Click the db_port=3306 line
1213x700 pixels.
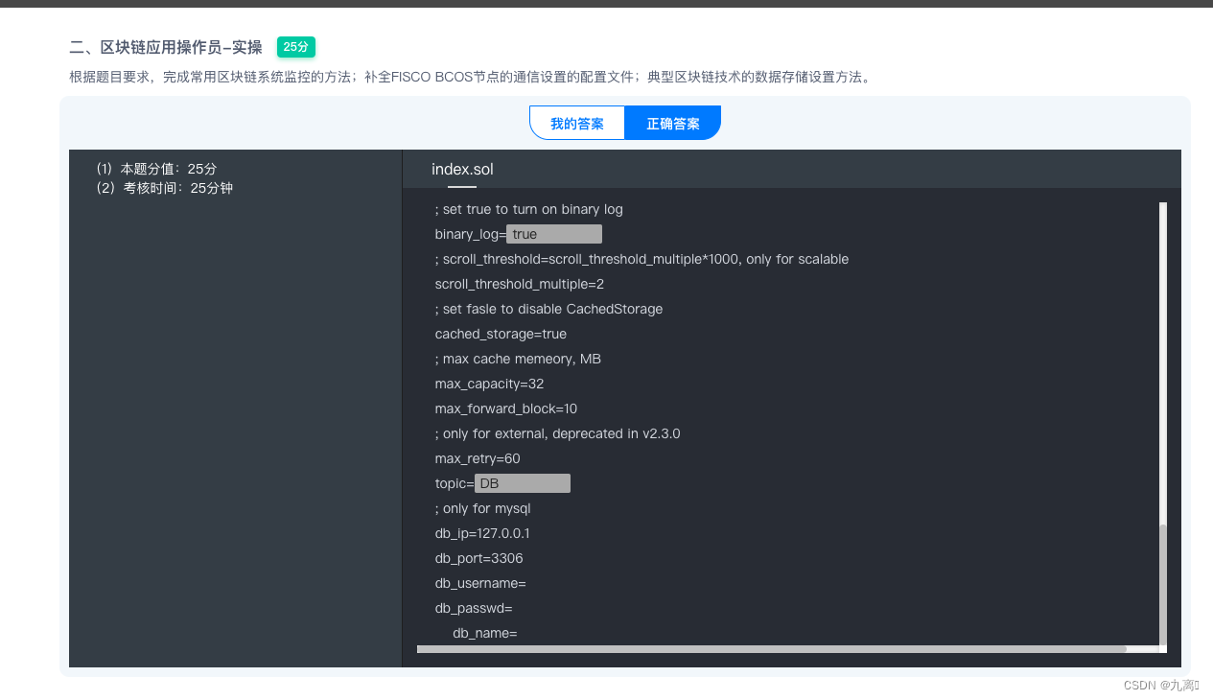[x=477, y=558]
